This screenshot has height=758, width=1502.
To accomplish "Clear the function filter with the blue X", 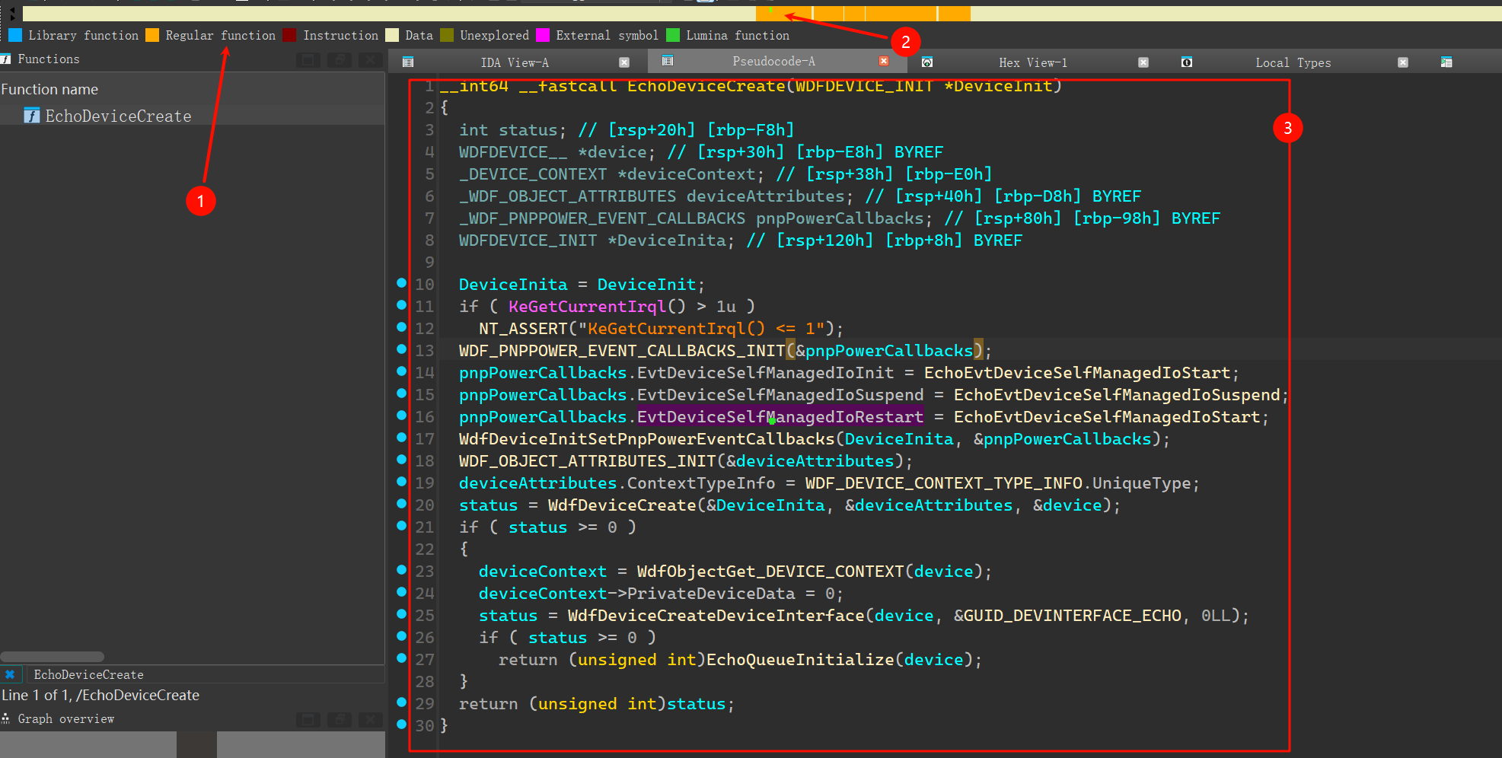I will [x=10, y=674].
